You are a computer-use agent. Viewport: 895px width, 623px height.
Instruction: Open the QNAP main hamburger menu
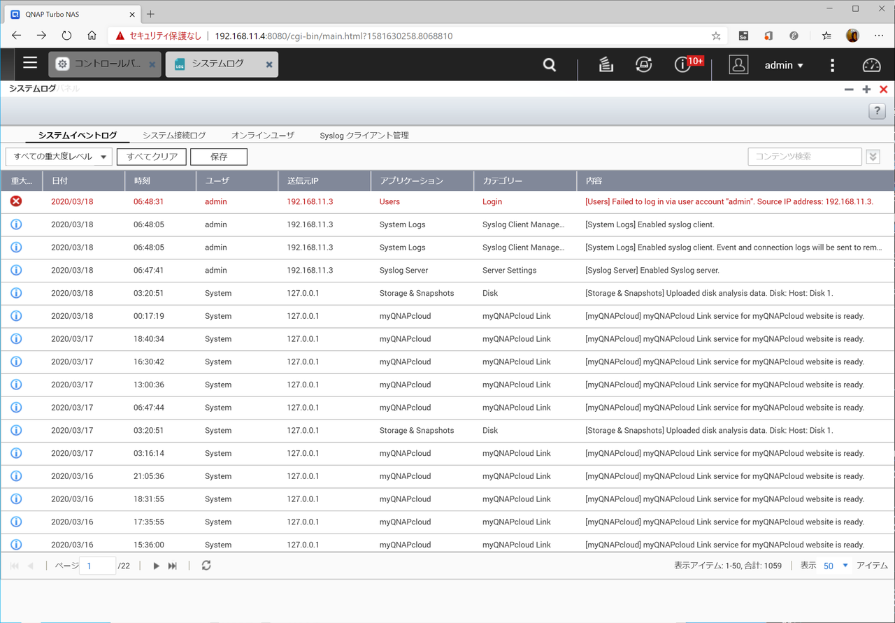pyautogui.click(x=30, y=63)
